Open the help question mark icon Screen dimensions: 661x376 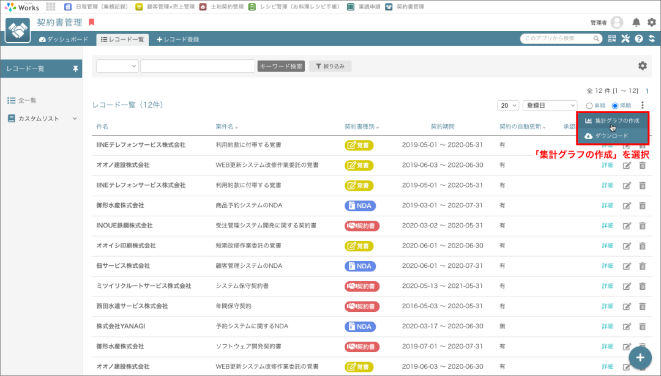638,39
